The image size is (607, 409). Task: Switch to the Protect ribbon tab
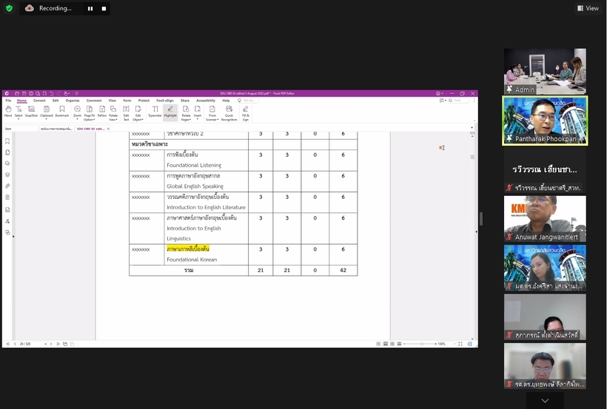point(144,101)
